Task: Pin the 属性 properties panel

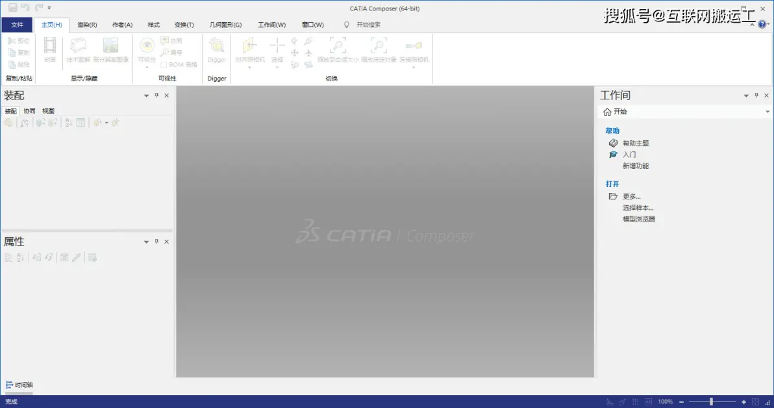Action: [156, 242]
